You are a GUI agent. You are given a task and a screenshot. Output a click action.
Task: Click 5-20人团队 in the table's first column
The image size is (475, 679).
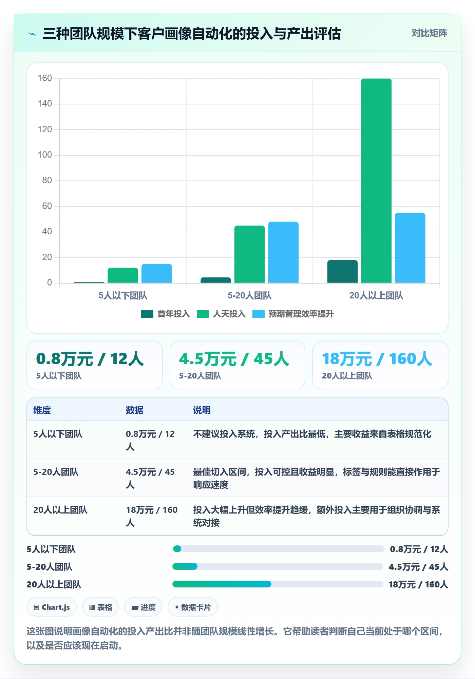pos(56,472)
